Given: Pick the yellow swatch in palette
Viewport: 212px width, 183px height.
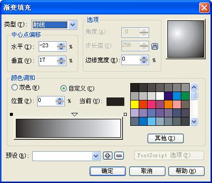Looking at the screenshot, I should [x=135, y=104].
